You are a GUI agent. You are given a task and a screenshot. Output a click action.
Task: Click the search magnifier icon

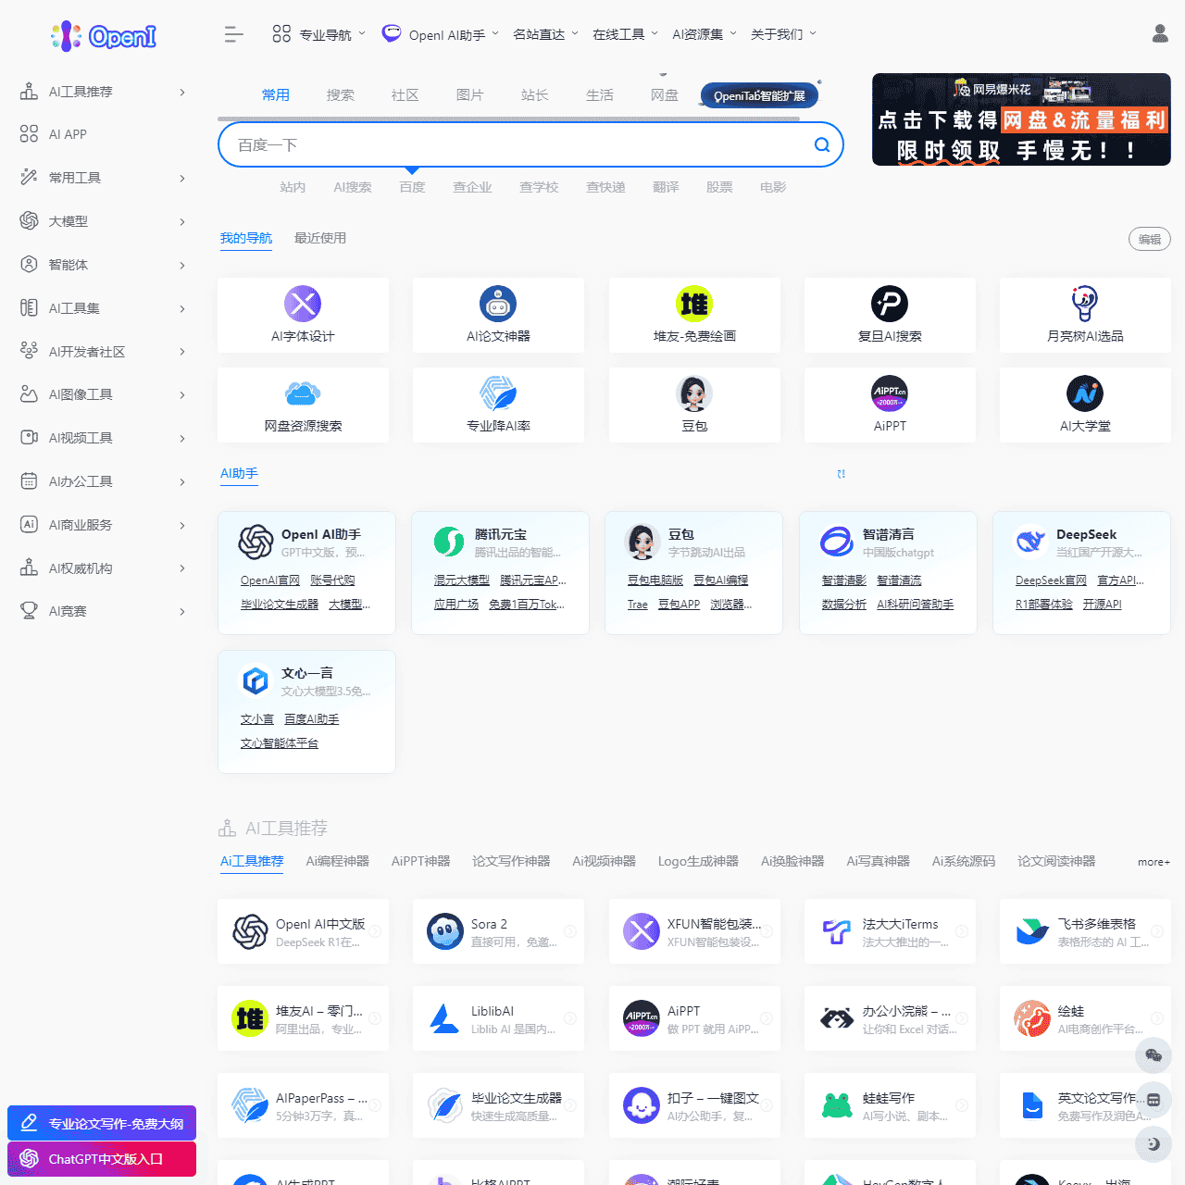821,145
